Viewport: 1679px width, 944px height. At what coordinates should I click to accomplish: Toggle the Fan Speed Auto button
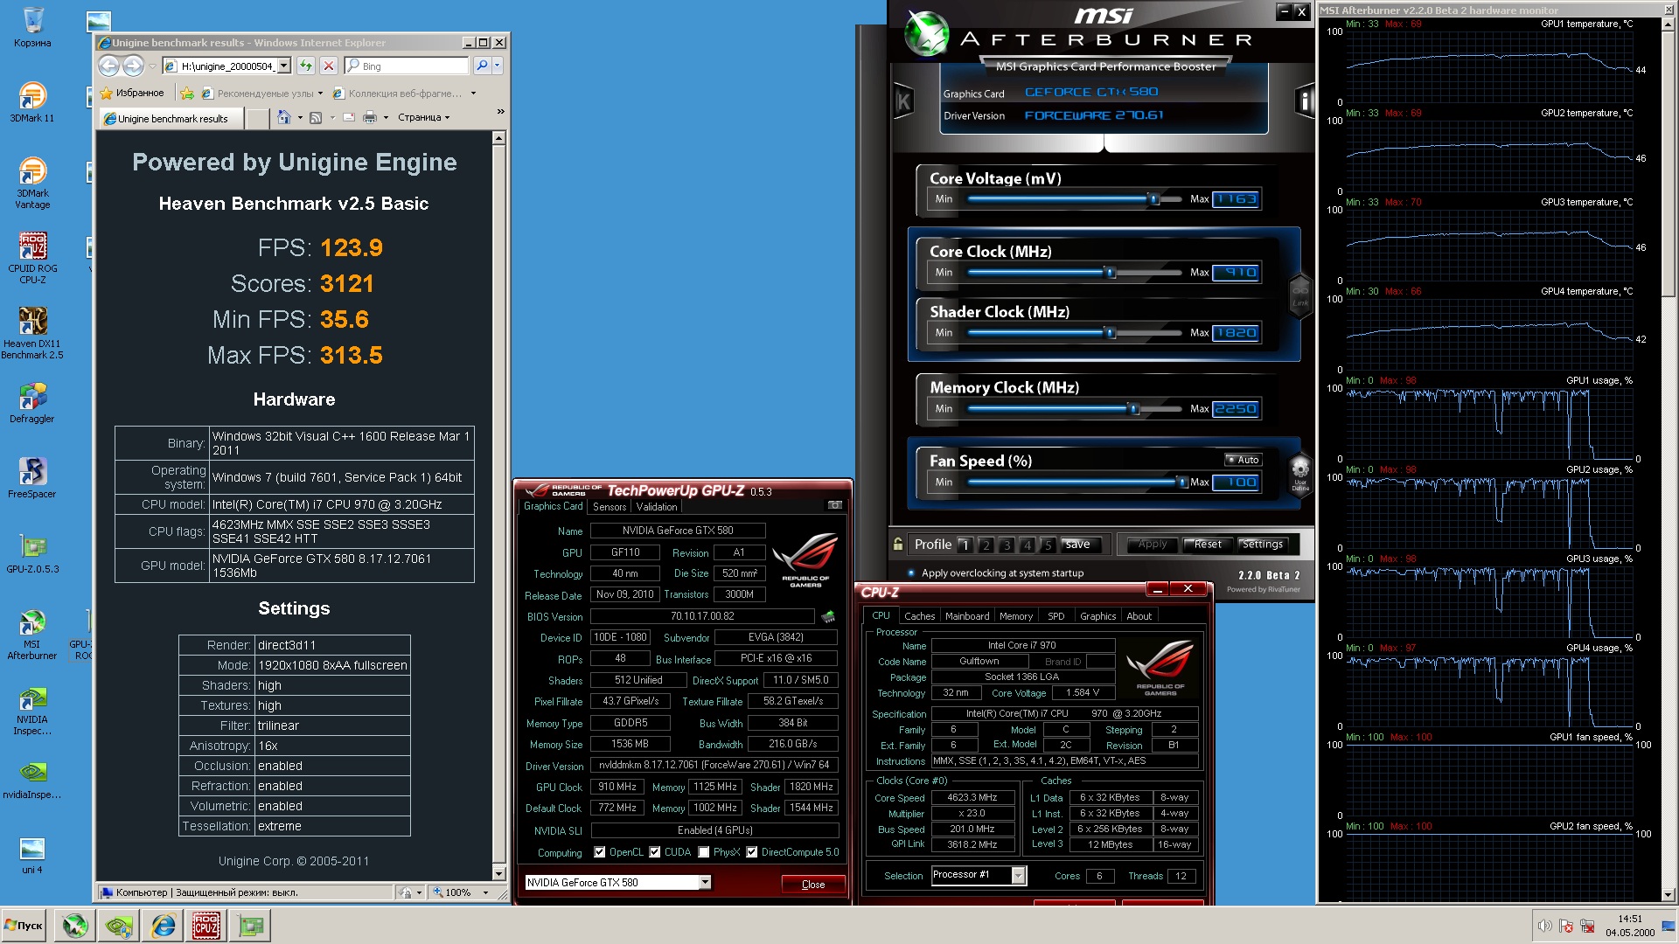point(1243,460)
